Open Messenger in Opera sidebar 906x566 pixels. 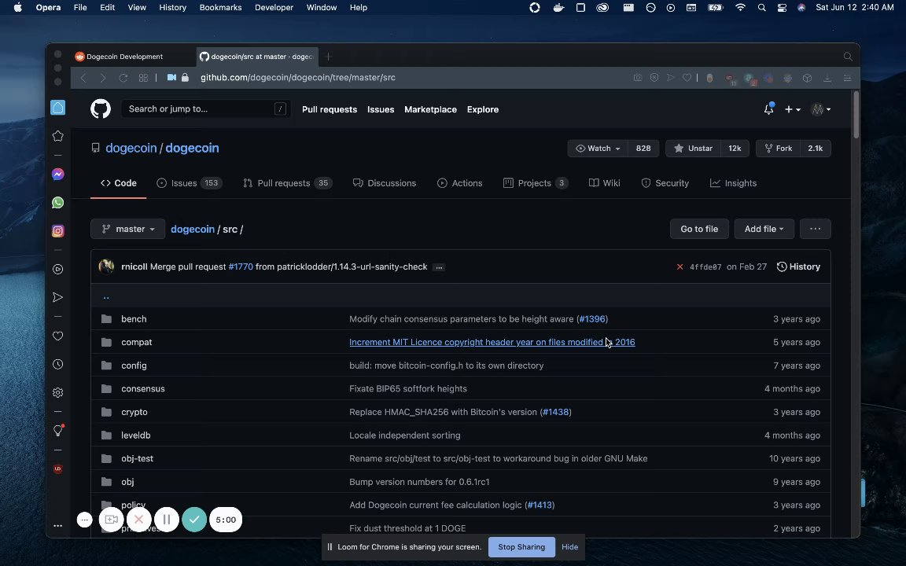coord(57,175)
